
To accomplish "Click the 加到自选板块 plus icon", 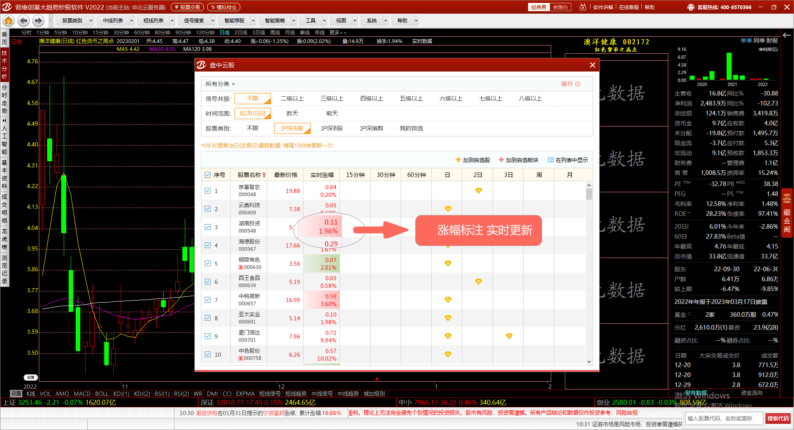I will (x=501, y=160).
